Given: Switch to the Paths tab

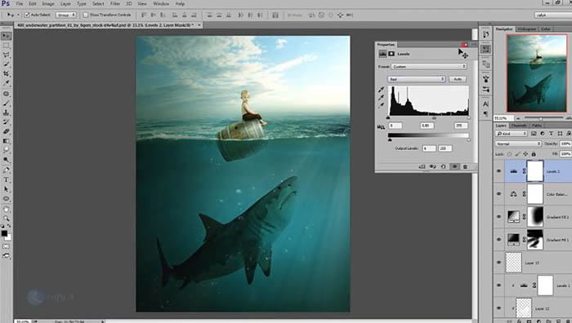Looking at the screenshot, I should point(537,126).
